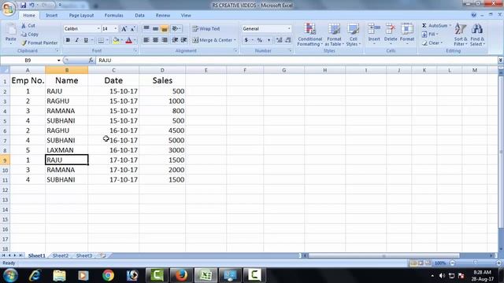This screenshot has width=504, height=283.
Task: Open Sheet3 worksheet tab
Action: (84, 255)
